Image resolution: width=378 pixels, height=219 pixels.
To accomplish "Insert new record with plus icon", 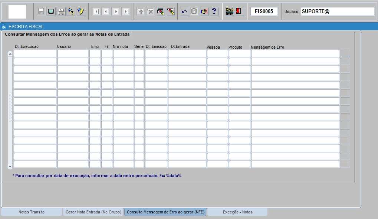I will (141, 12).
